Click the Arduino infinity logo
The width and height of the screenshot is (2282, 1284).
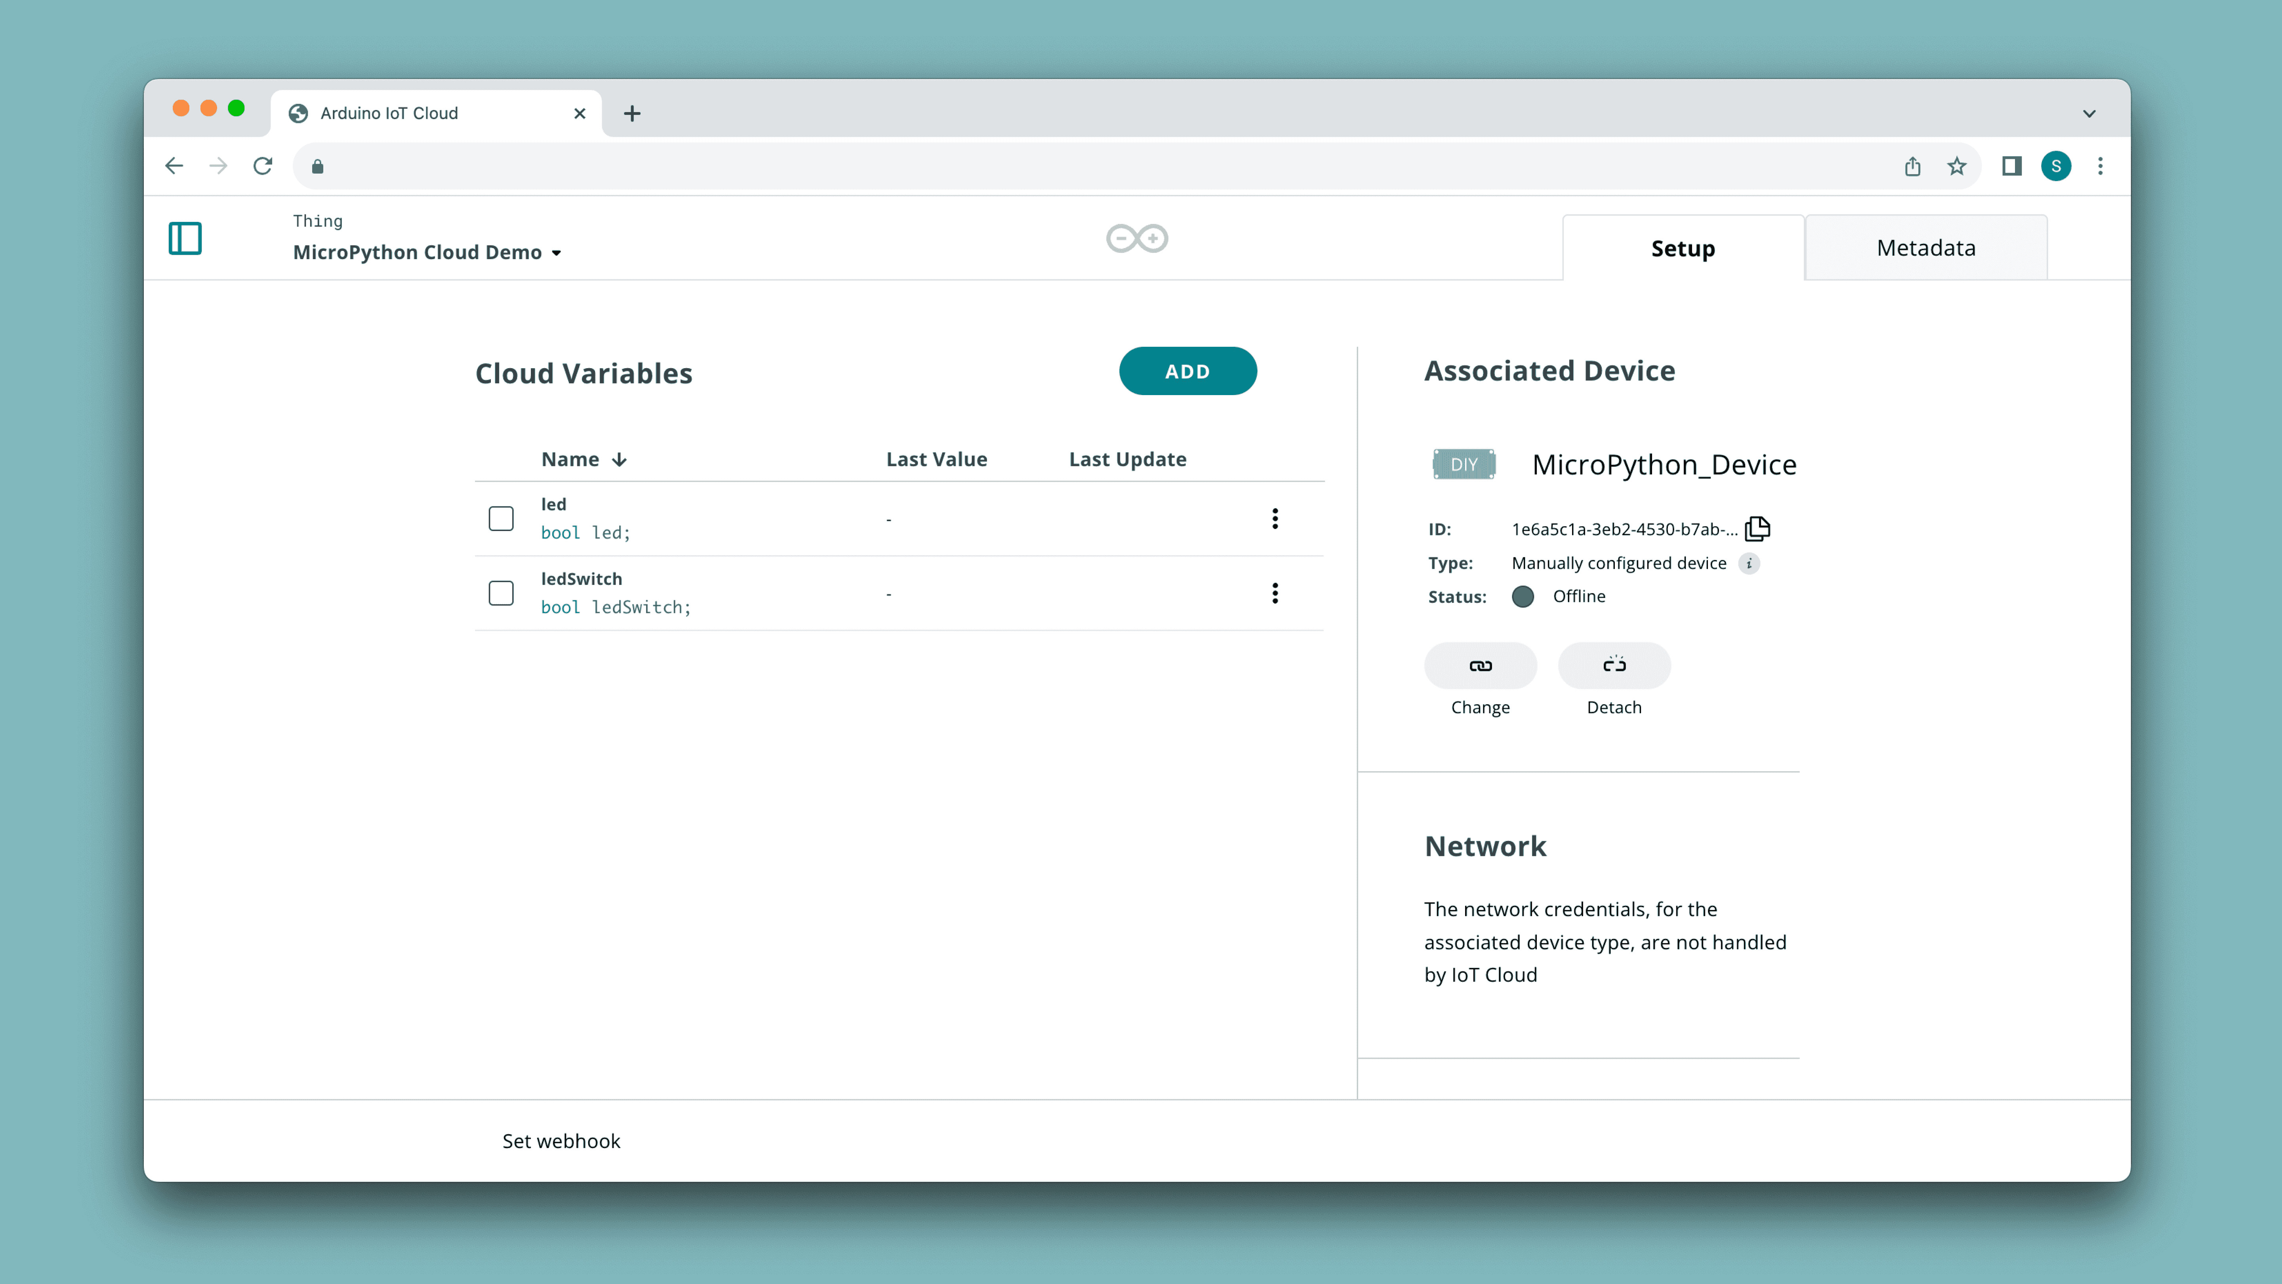point(1137,238)
